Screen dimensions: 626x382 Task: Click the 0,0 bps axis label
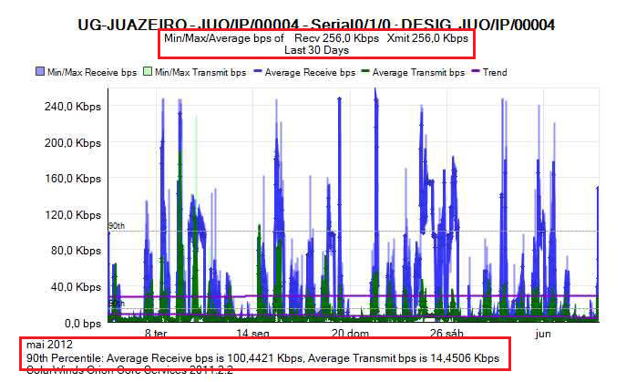[83, 323]
